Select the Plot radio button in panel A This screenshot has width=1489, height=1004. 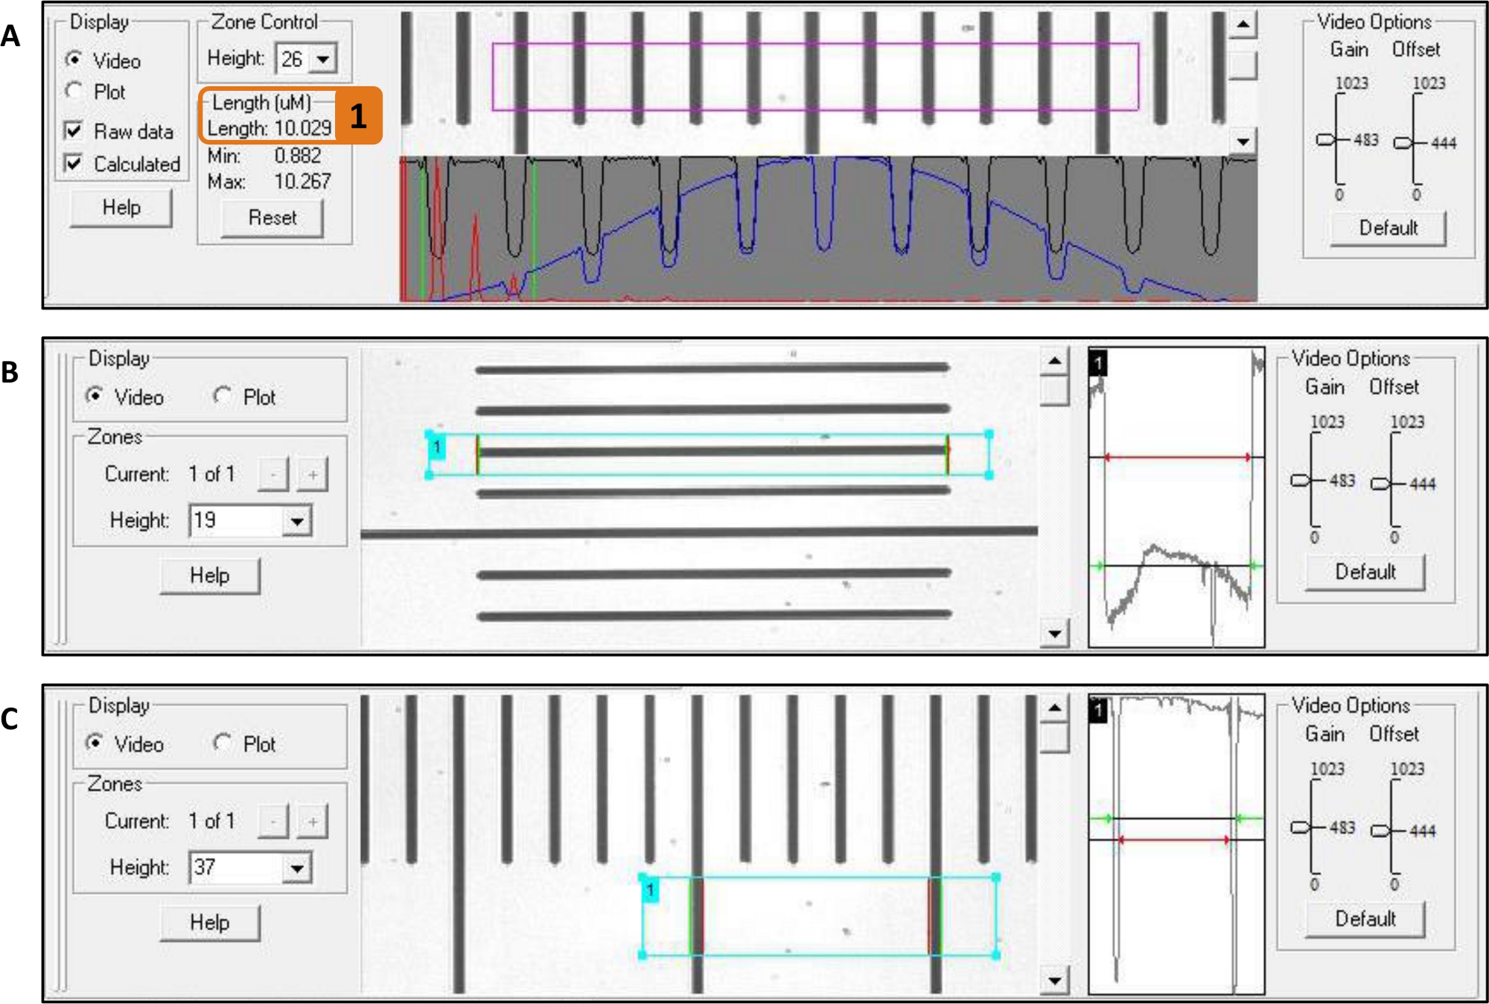(x=74, y=92)
